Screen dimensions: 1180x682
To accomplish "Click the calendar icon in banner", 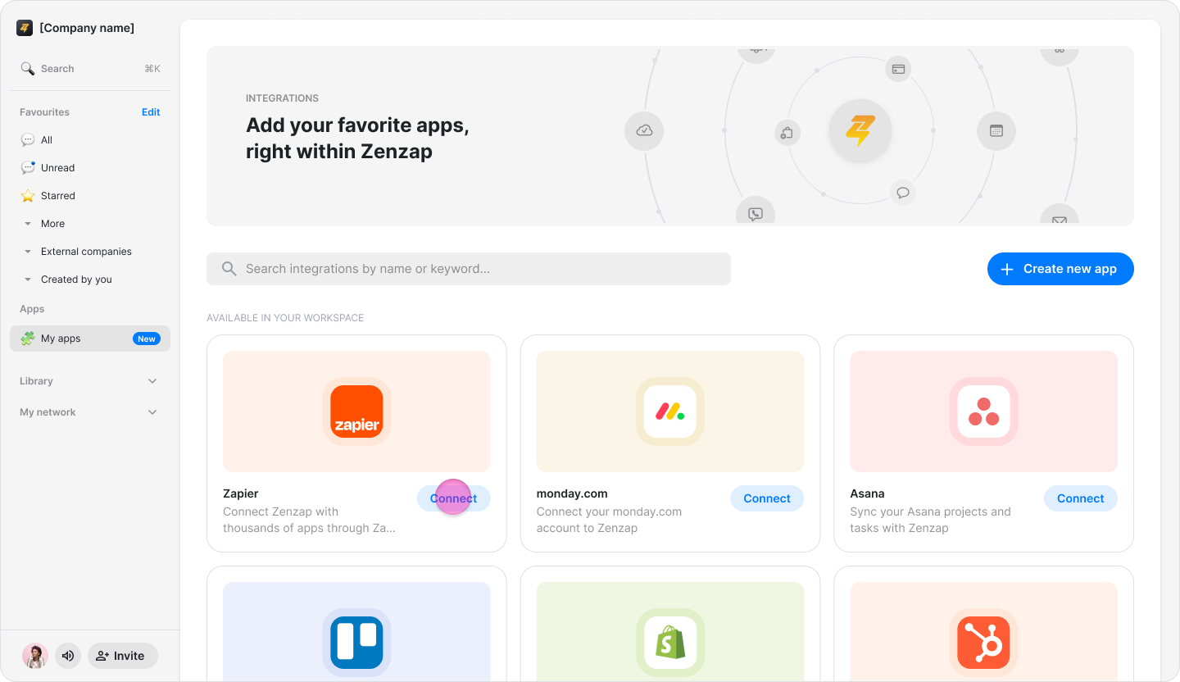I will [x=996, y=131].
